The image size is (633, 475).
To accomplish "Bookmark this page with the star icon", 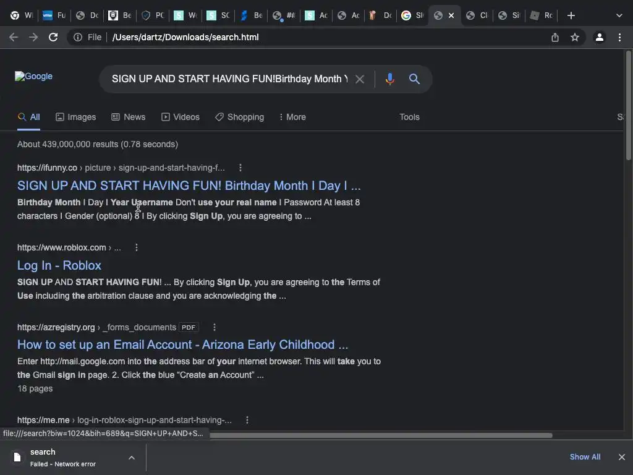I will coord(575,37).
